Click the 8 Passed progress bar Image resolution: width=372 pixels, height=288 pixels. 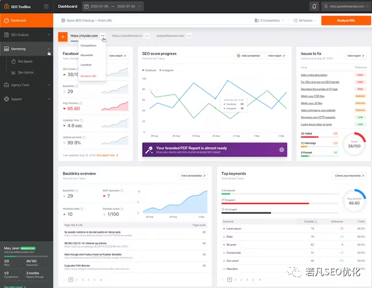319,156
